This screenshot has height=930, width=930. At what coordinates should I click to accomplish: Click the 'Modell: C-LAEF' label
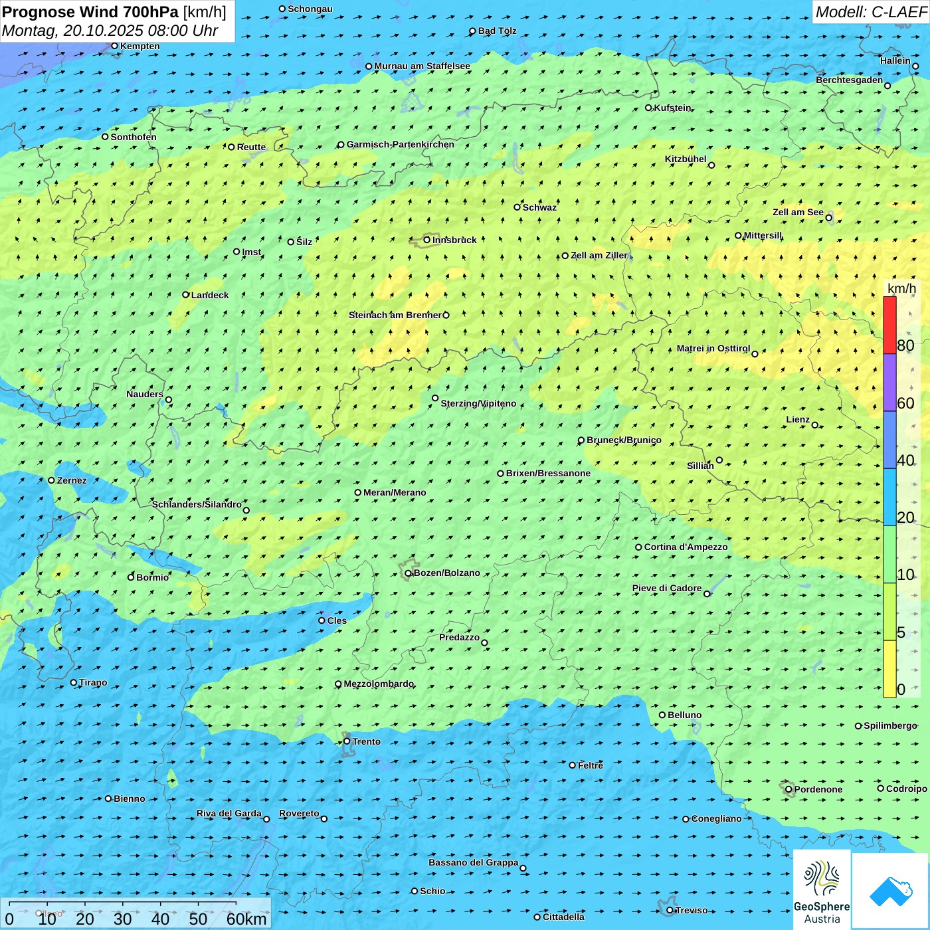tap(870, 12)
